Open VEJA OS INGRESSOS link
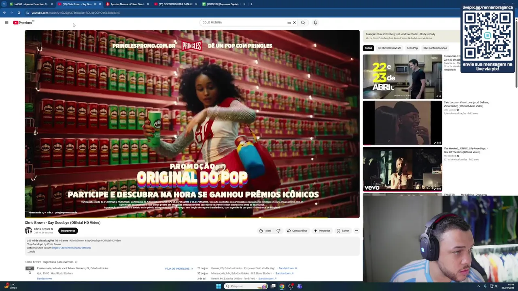 178,269
